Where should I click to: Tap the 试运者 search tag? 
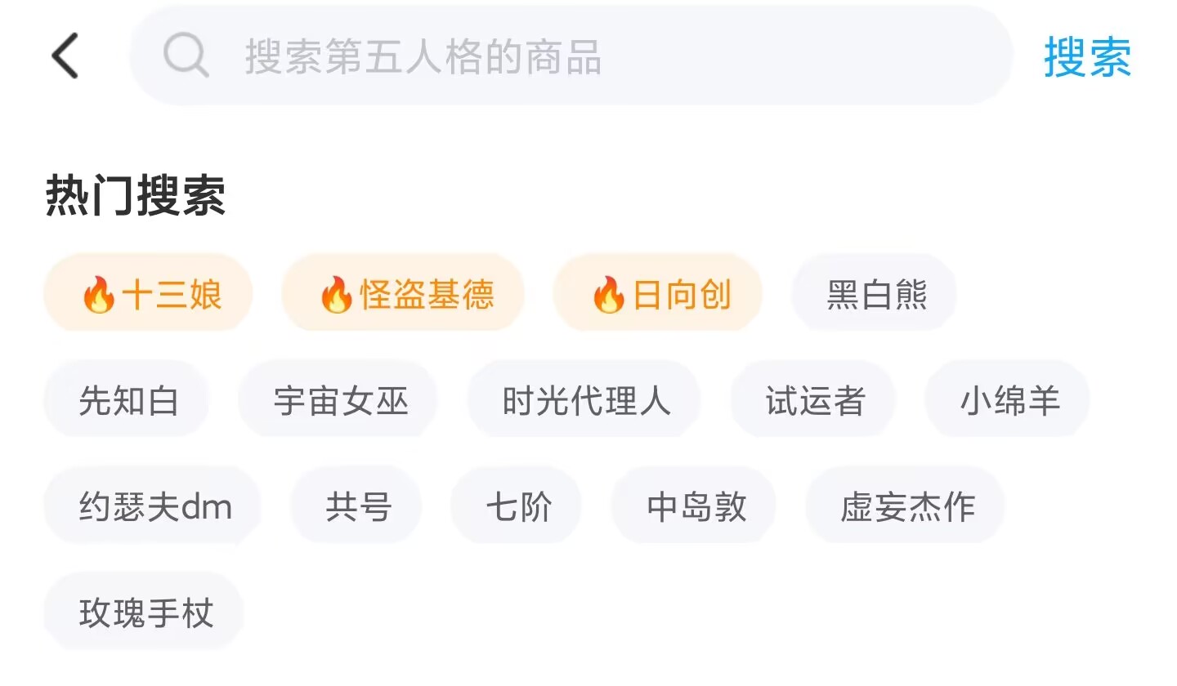(x=814, y=400)
